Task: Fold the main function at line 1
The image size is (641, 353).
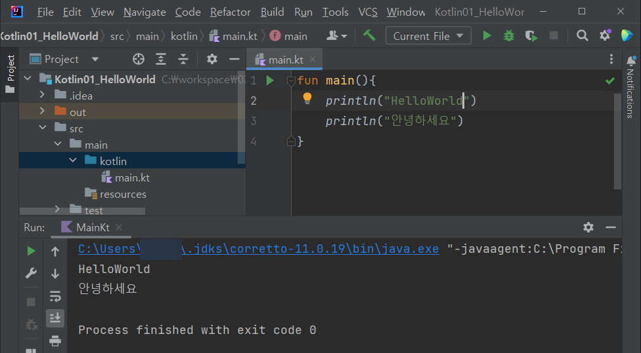Action: click(291, 81)
